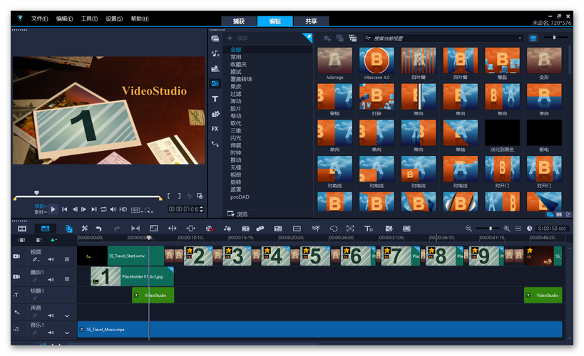
Task: Open 视频 track ripple link dropdown
Action: click(x=36, y=259)
